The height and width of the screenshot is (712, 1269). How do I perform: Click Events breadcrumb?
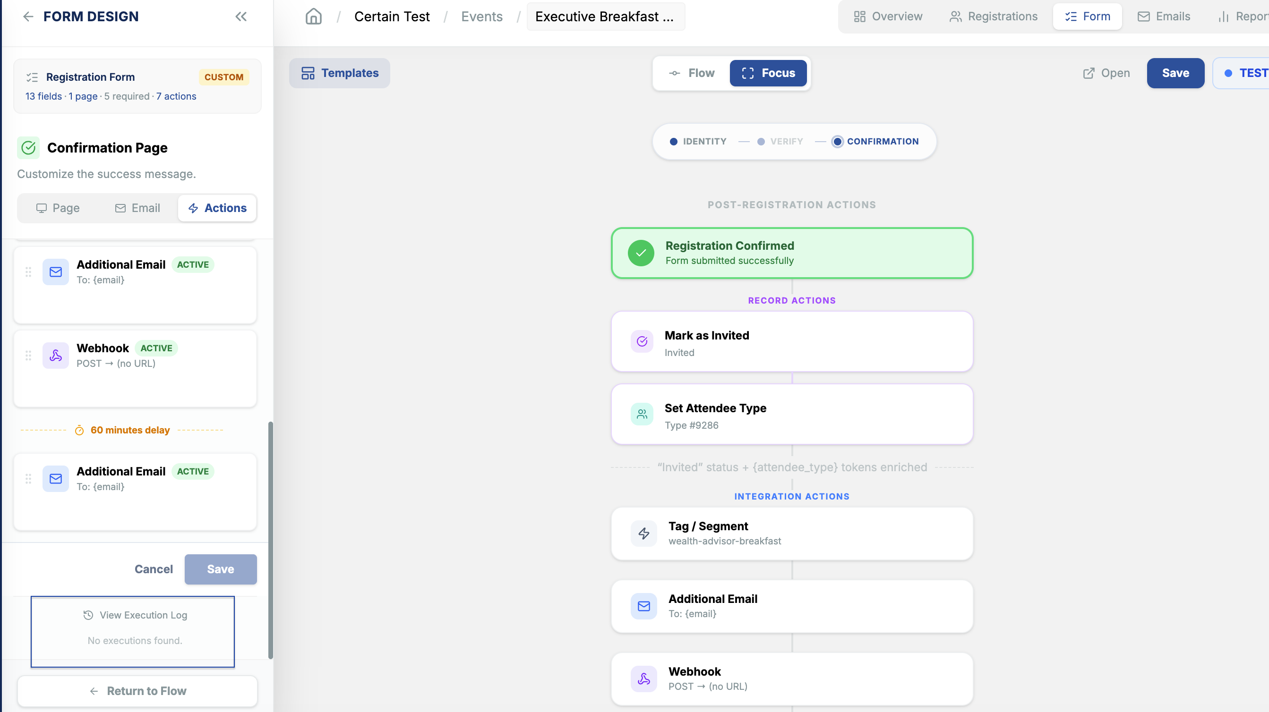[x=481, y=16]
